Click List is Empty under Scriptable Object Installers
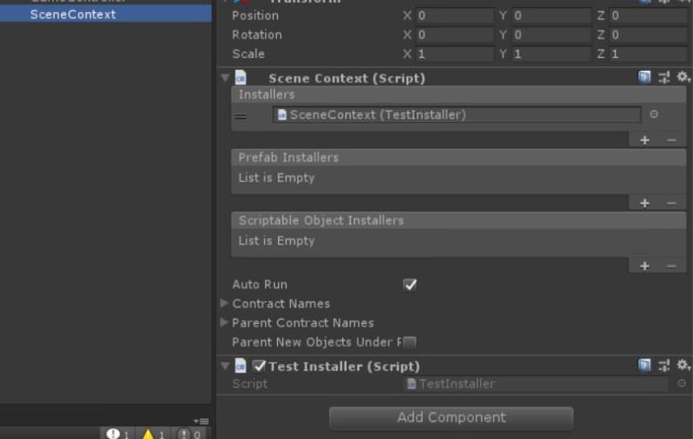The width and height of the screenshot is (693, 439). (x=276, y=241)
